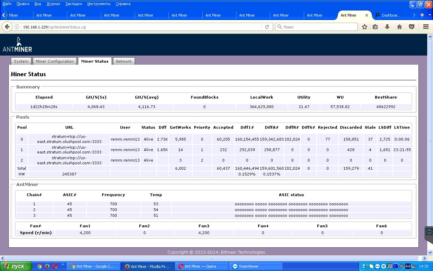
Task: Open a new tab with the plus button
Action: pyautogui.click(x=422, y=15)
